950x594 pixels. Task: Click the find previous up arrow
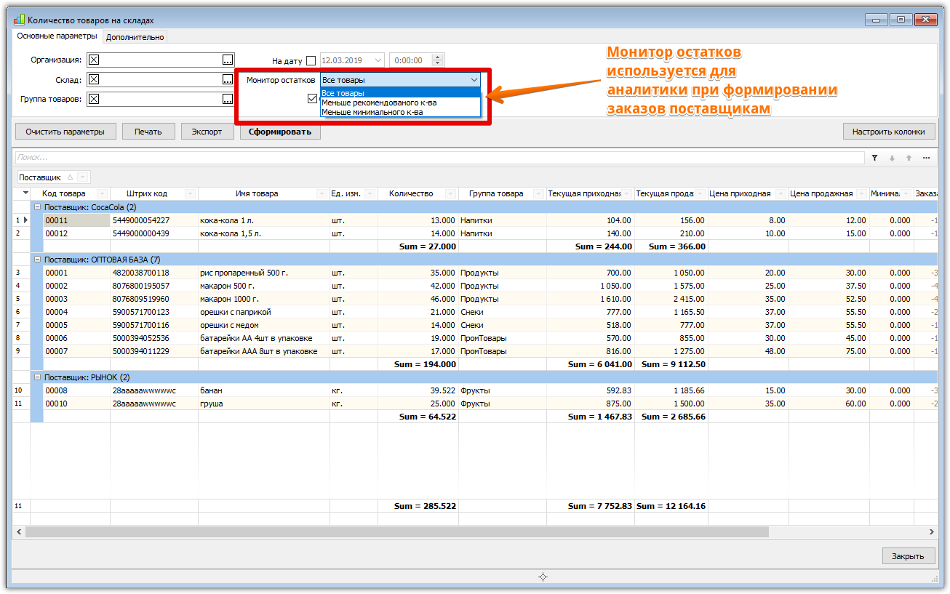click(x=909, y=158)
